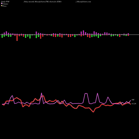Click the first sharp magenta line spike
Screen dimensions: 139x139
[41, 93]
